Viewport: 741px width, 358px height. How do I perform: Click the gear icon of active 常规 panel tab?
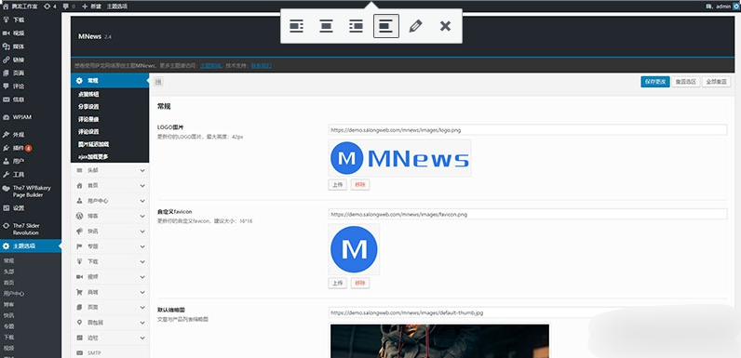point(79,81)
